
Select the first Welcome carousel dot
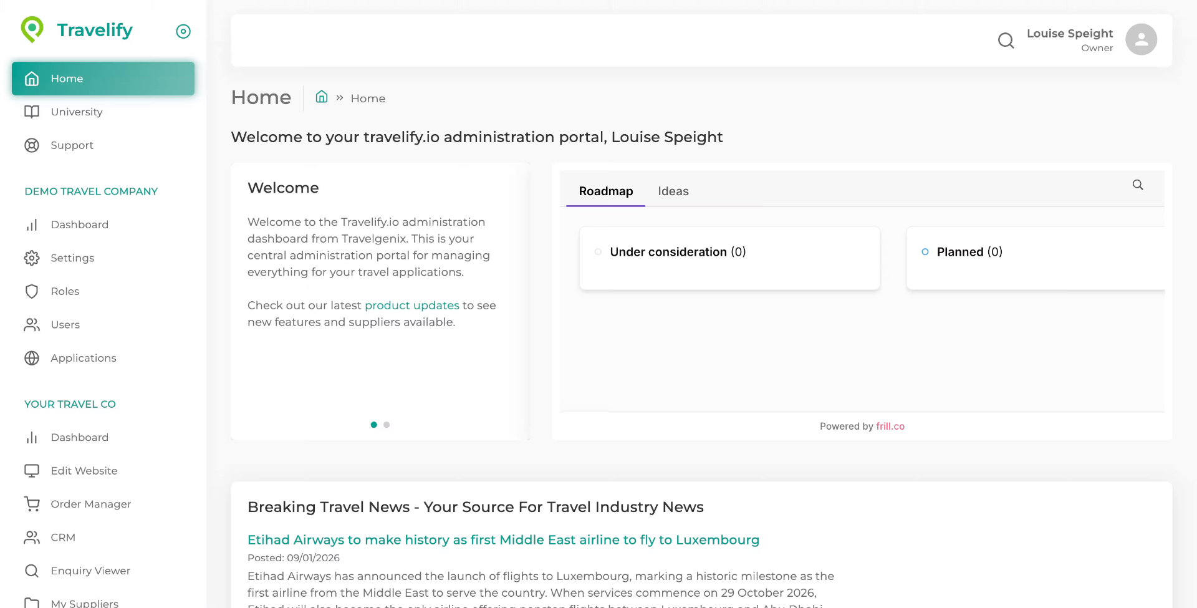click(x=374, y=425)
